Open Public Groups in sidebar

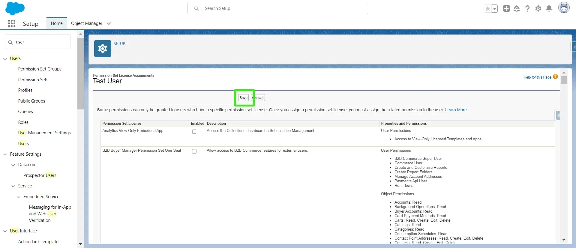coord(31,101)
